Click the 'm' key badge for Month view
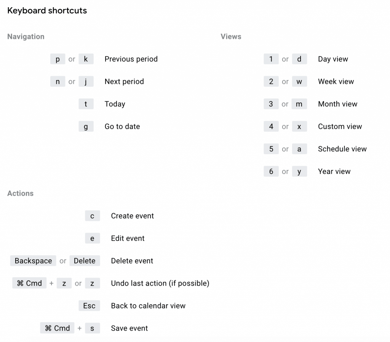 (299, 104)
